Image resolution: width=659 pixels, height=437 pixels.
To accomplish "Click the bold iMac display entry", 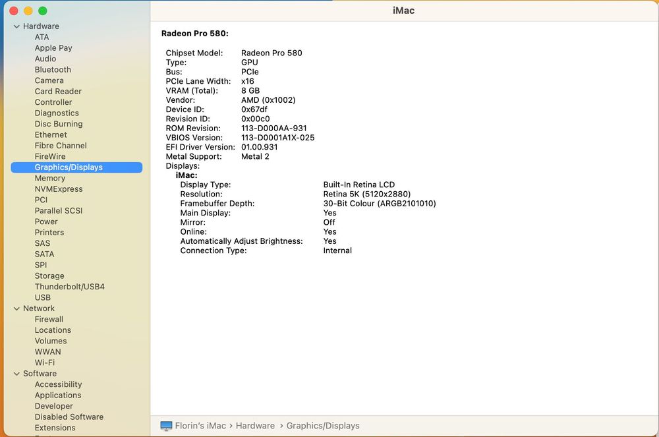I will coord(186,175).
